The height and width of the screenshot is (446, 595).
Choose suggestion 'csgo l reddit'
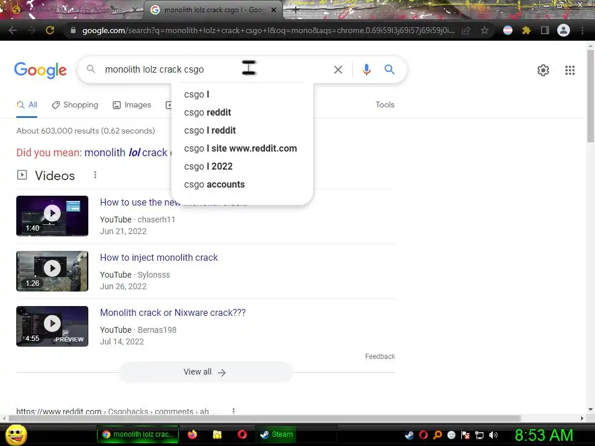tap(242, 131)
